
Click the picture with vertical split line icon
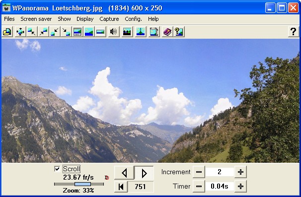pos(141,32)
